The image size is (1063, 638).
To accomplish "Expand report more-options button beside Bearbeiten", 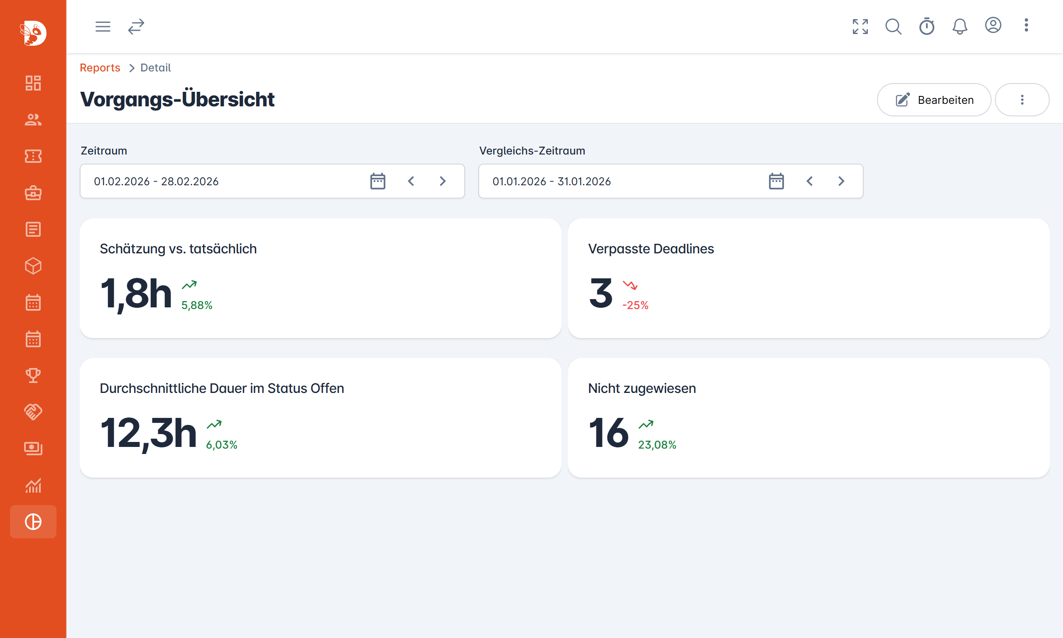I will 1022,100.
